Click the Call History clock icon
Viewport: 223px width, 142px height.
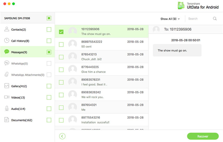(7, 40)
